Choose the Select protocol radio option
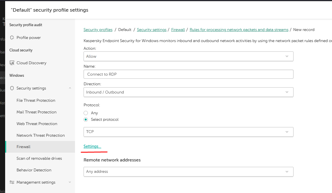332x193 pixels. (x=86, y=119)
